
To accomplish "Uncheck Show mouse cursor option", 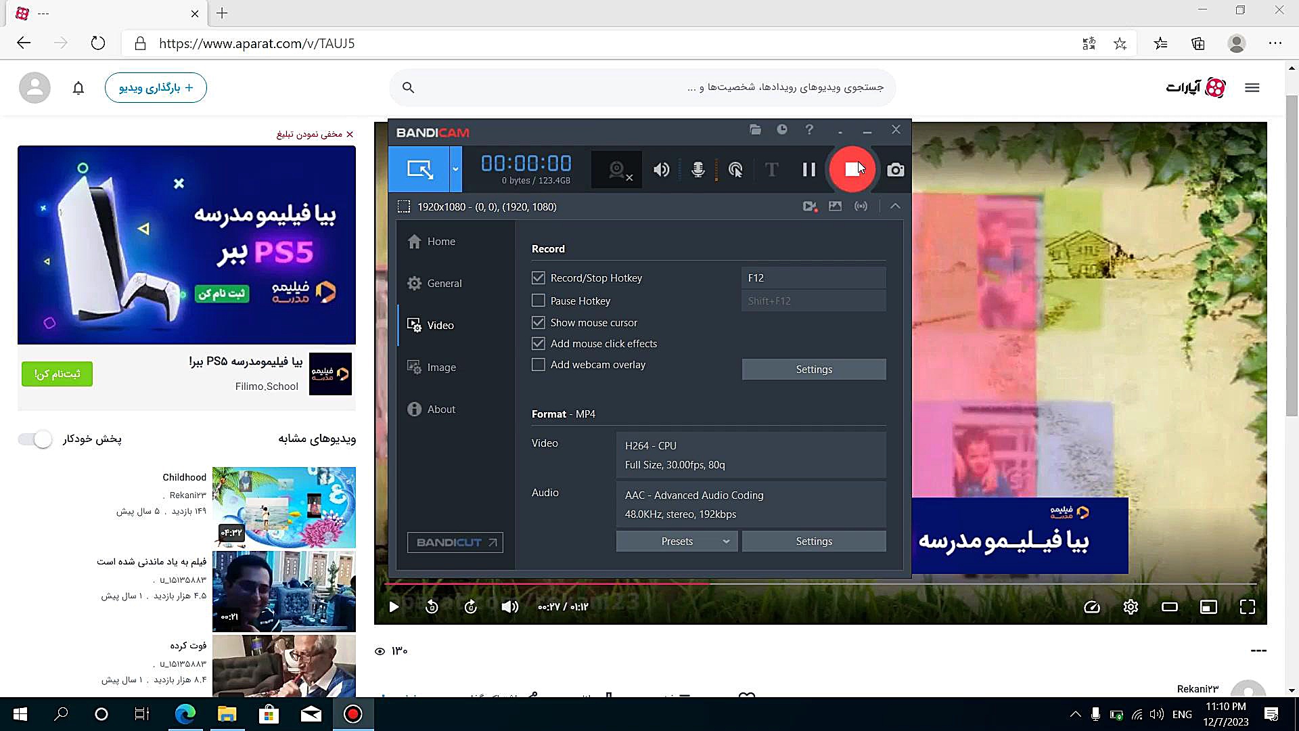I will coord(539,323).
